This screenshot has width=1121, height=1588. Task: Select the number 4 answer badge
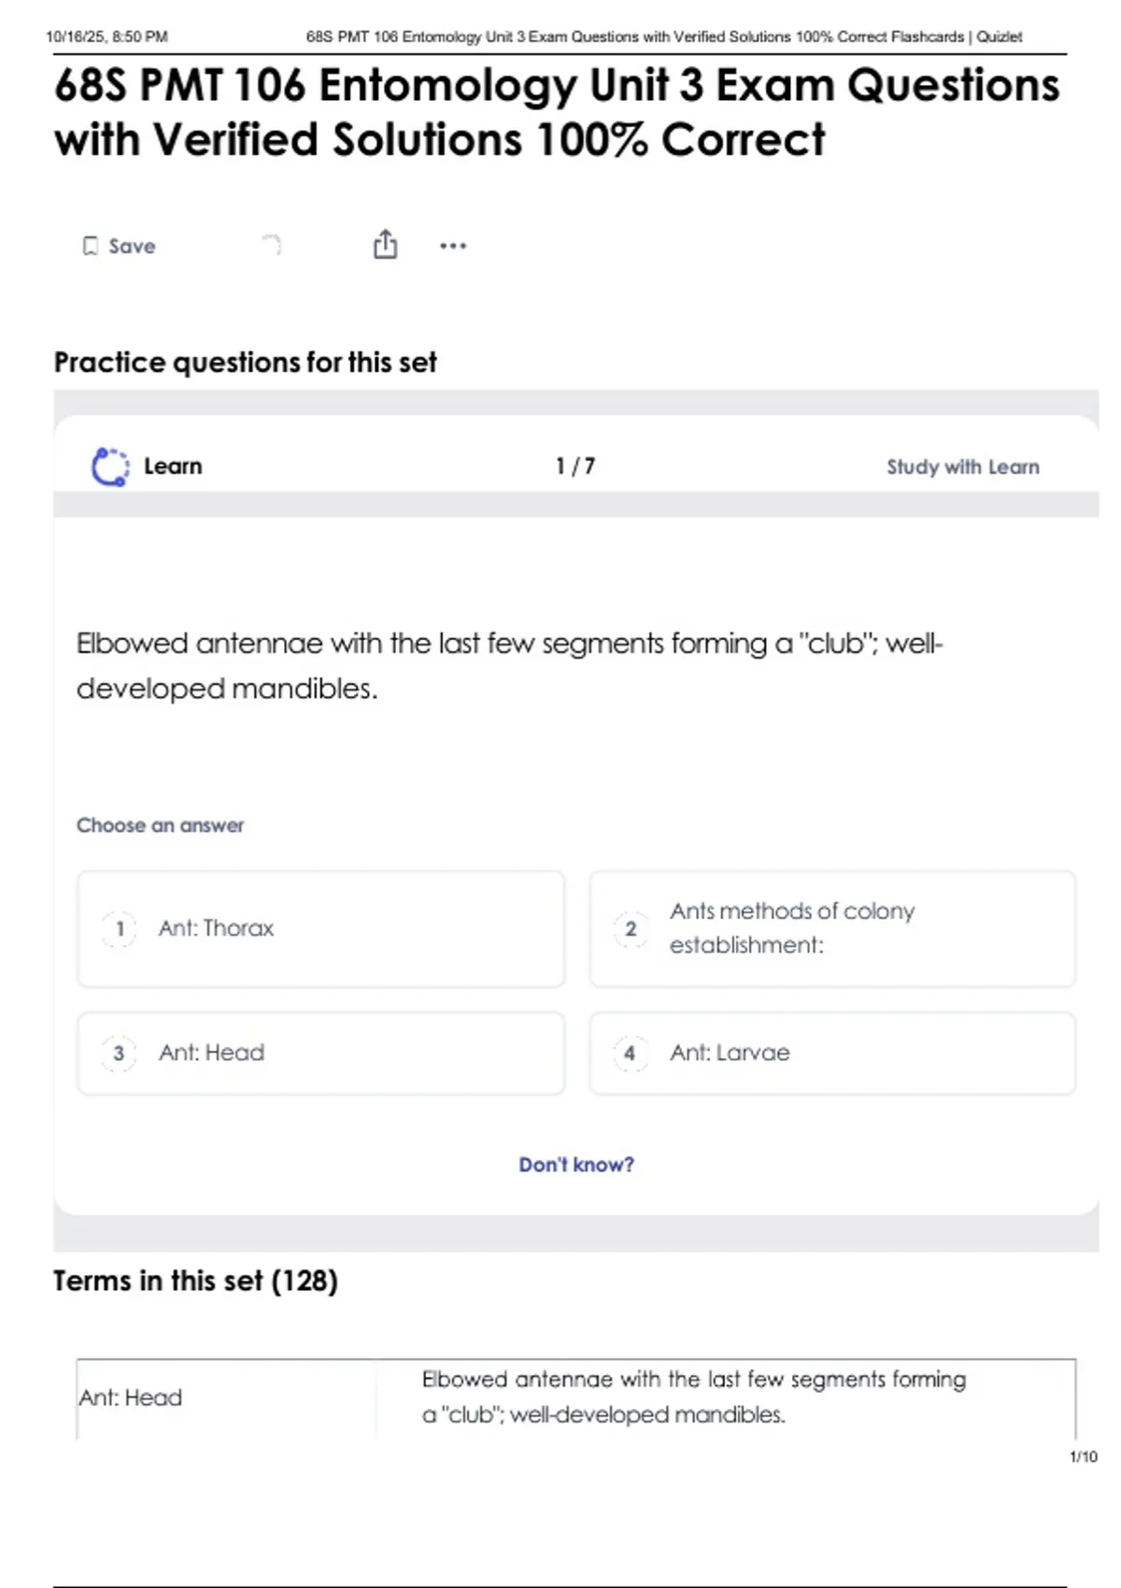[x=631, y=1054]
